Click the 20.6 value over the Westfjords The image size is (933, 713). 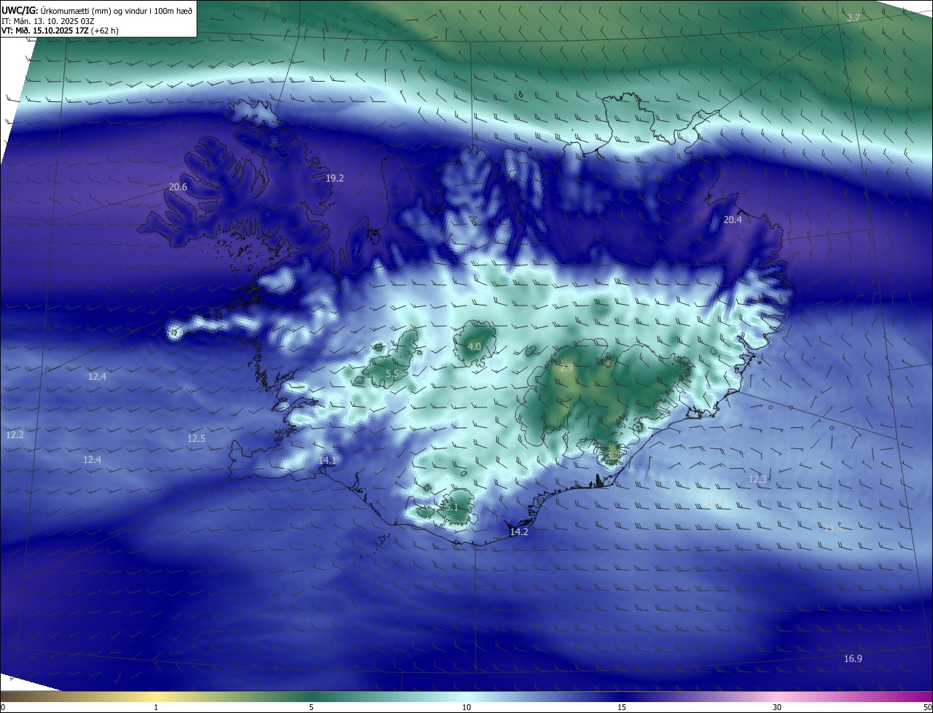[178, 187]
